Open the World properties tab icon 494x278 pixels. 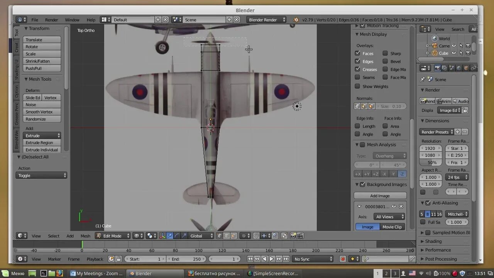(x=459, y=68)
